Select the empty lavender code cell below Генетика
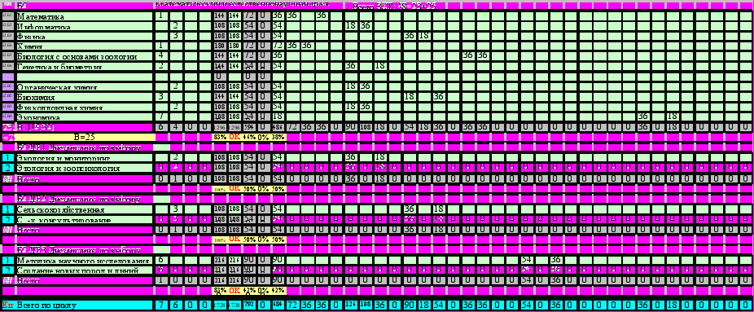This screenshot has width=754, height=312. click(x=8, y=77)
